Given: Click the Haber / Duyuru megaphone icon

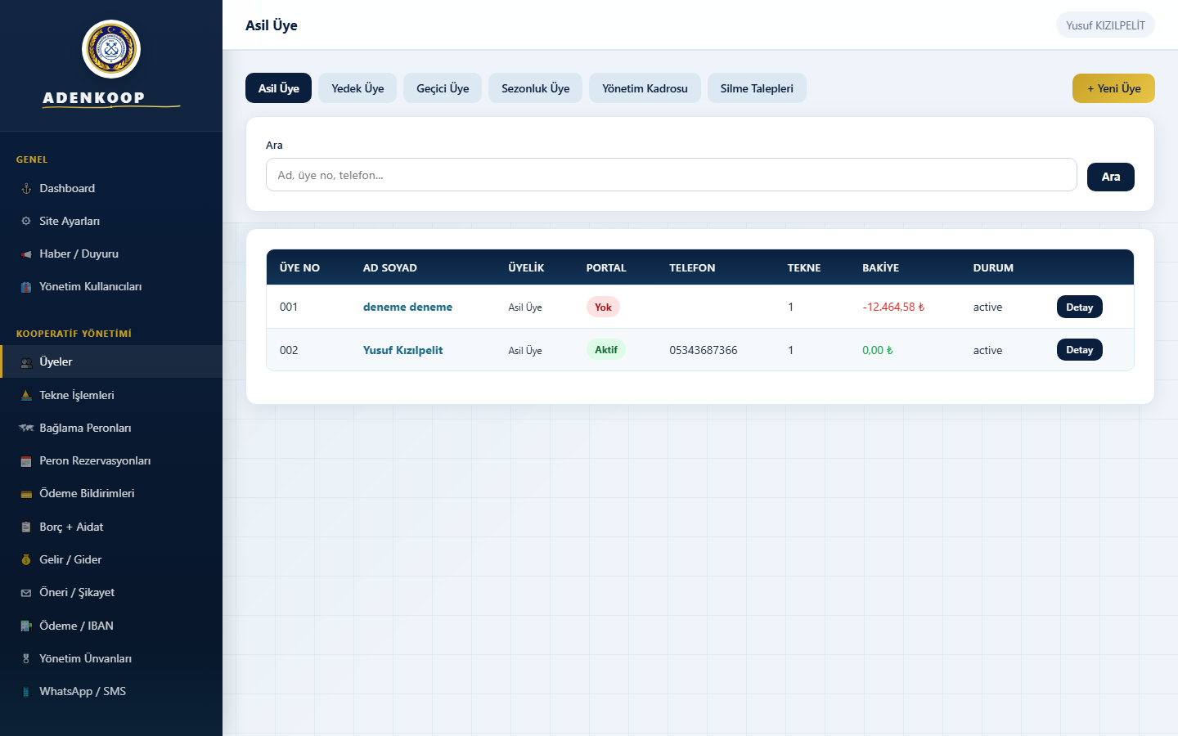Looking at the screenshot, I should click(x=26, y=254).
